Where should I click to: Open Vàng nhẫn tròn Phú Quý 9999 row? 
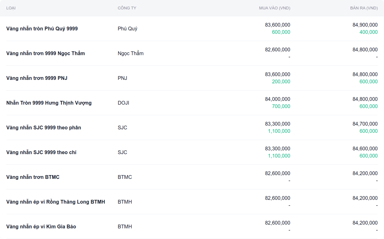[x=42, y=29]
